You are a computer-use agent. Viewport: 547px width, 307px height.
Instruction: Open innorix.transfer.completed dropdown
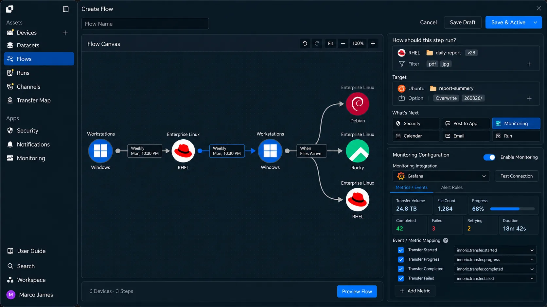tap(495, 269)
